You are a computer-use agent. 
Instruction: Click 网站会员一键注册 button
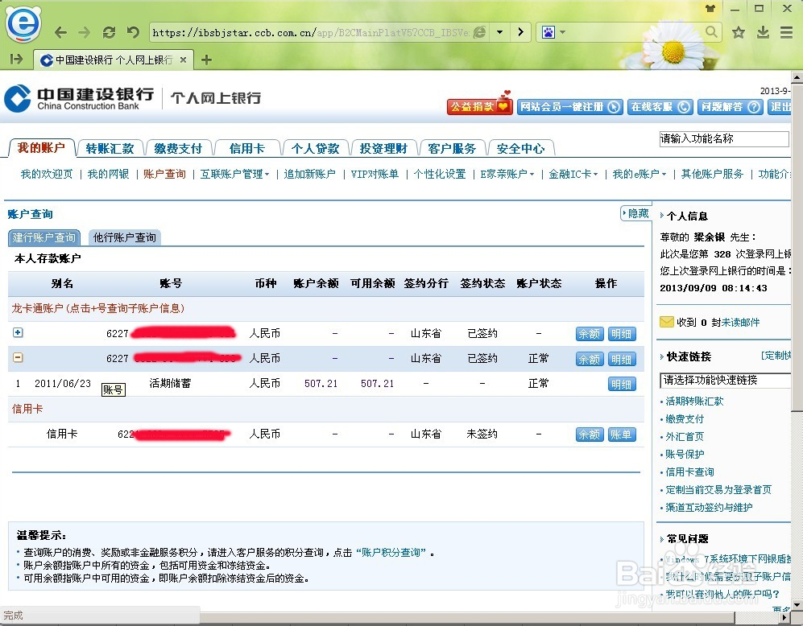click(x=569, y=107)
